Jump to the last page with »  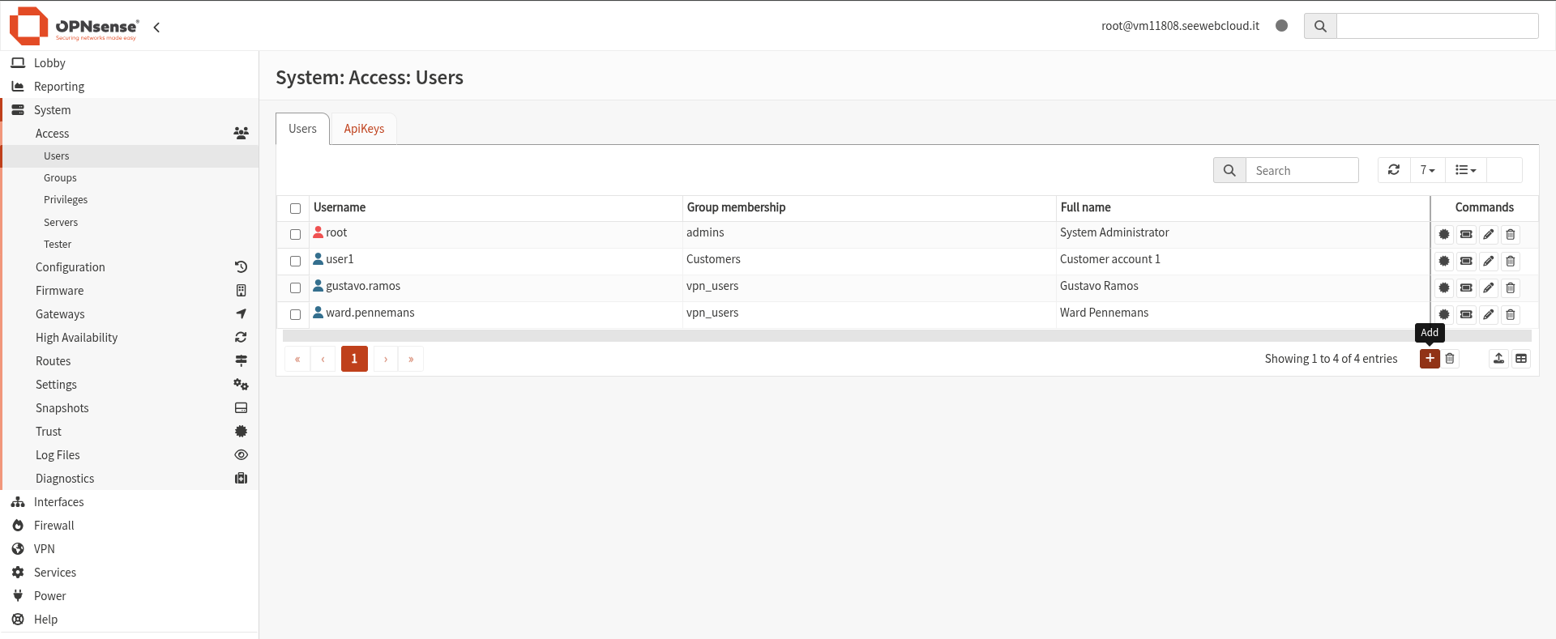[411, 359]
